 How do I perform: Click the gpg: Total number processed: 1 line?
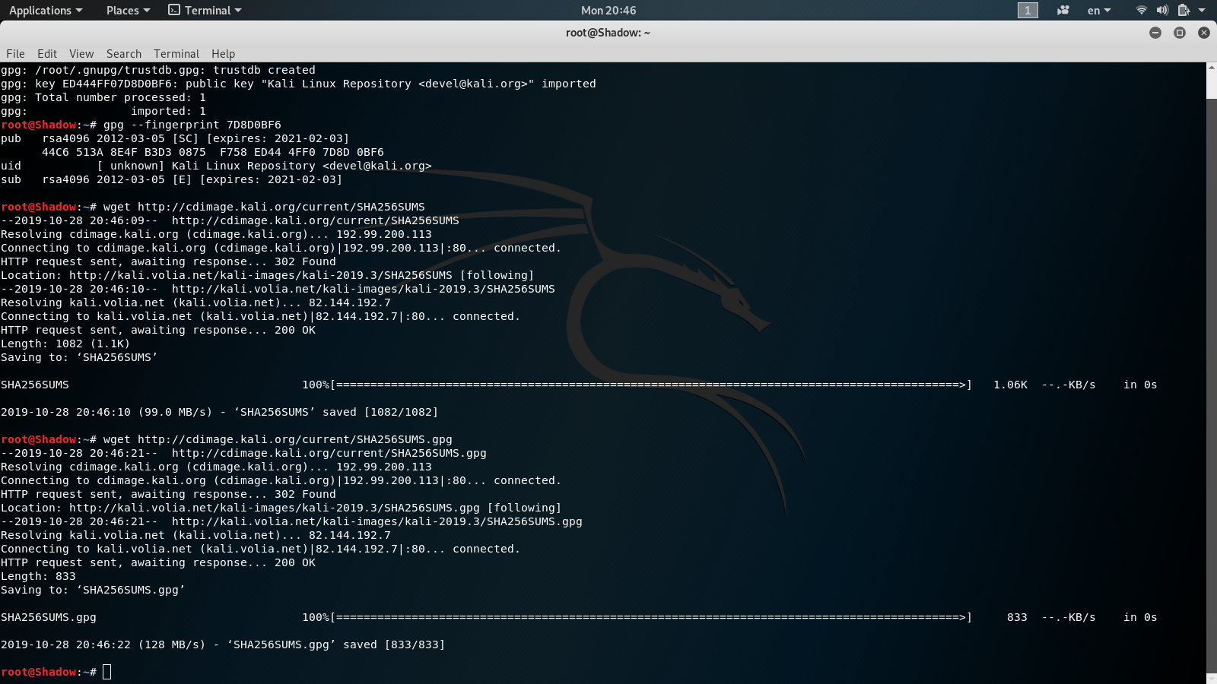pyautogui.click(x=103, y=97)
